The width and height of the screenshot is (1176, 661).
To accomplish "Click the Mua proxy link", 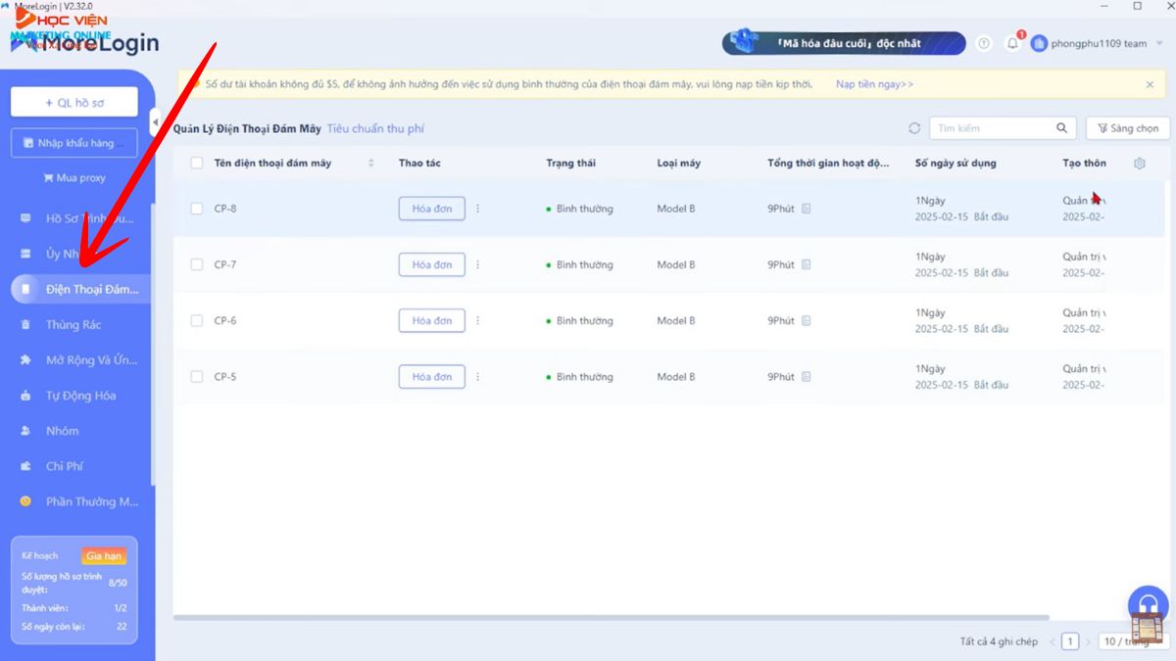I will 74,178.
